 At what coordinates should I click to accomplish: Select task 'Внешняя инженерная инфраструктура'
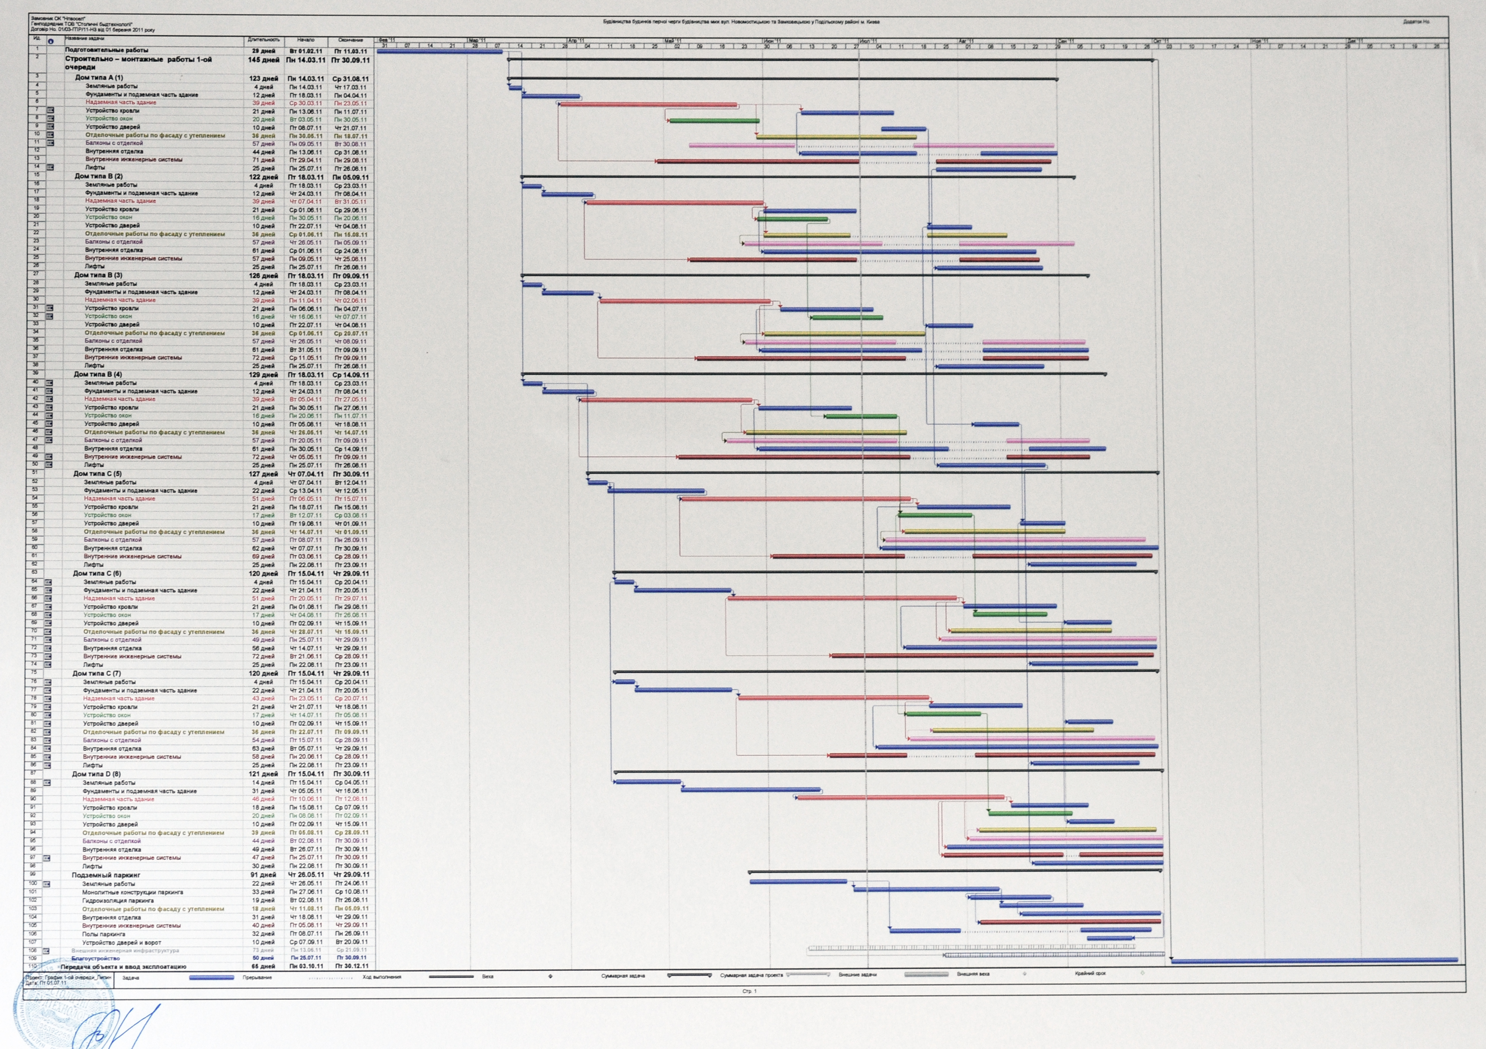tap(125, 951)
